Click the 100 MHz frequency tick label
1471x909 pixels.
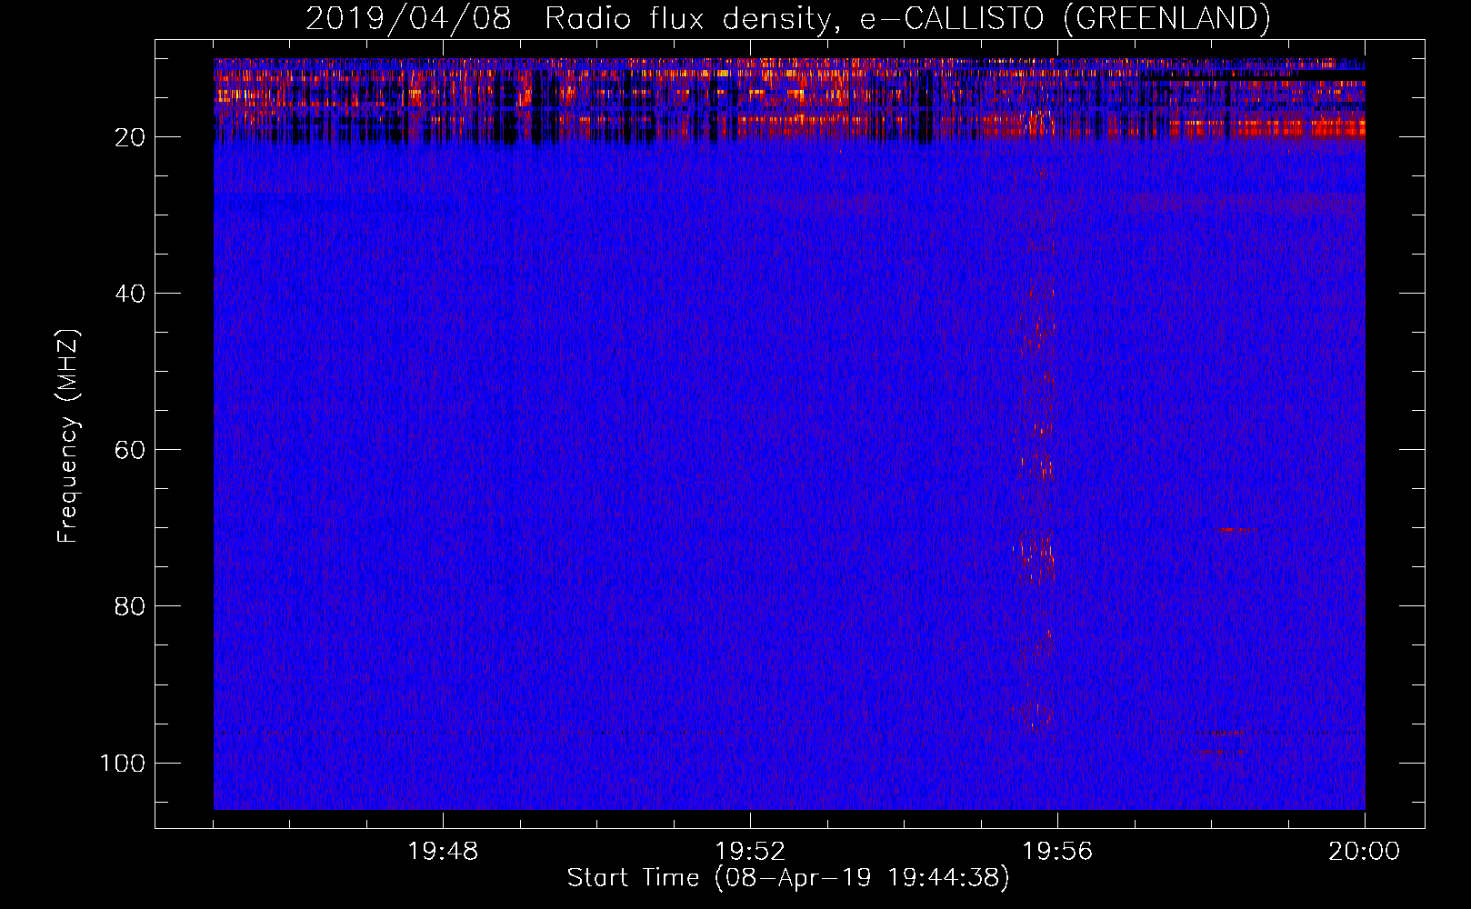point(123,763)
